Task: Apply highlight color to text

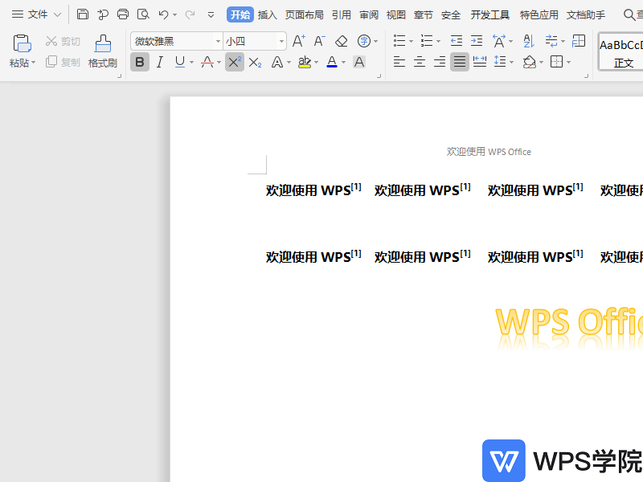Action: (x=304, y=62)
